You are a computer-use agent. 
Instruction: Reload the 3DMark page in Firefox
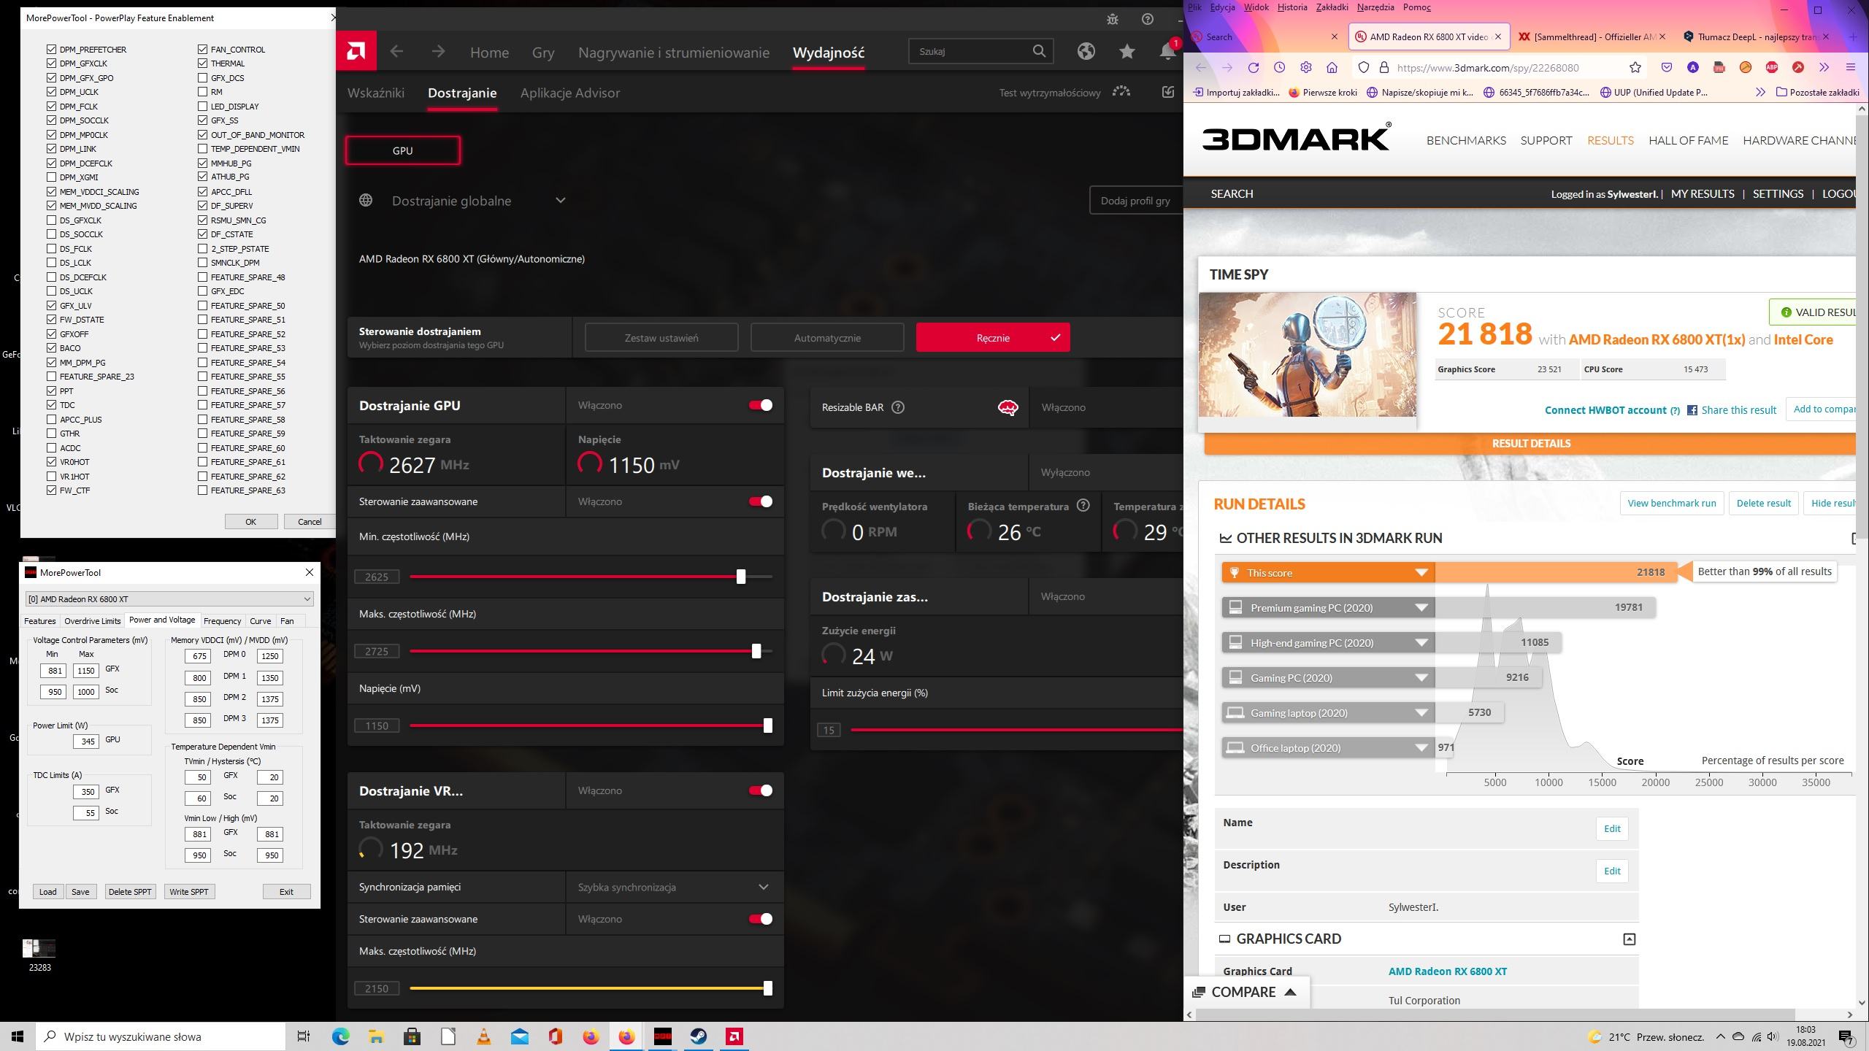1254,68
